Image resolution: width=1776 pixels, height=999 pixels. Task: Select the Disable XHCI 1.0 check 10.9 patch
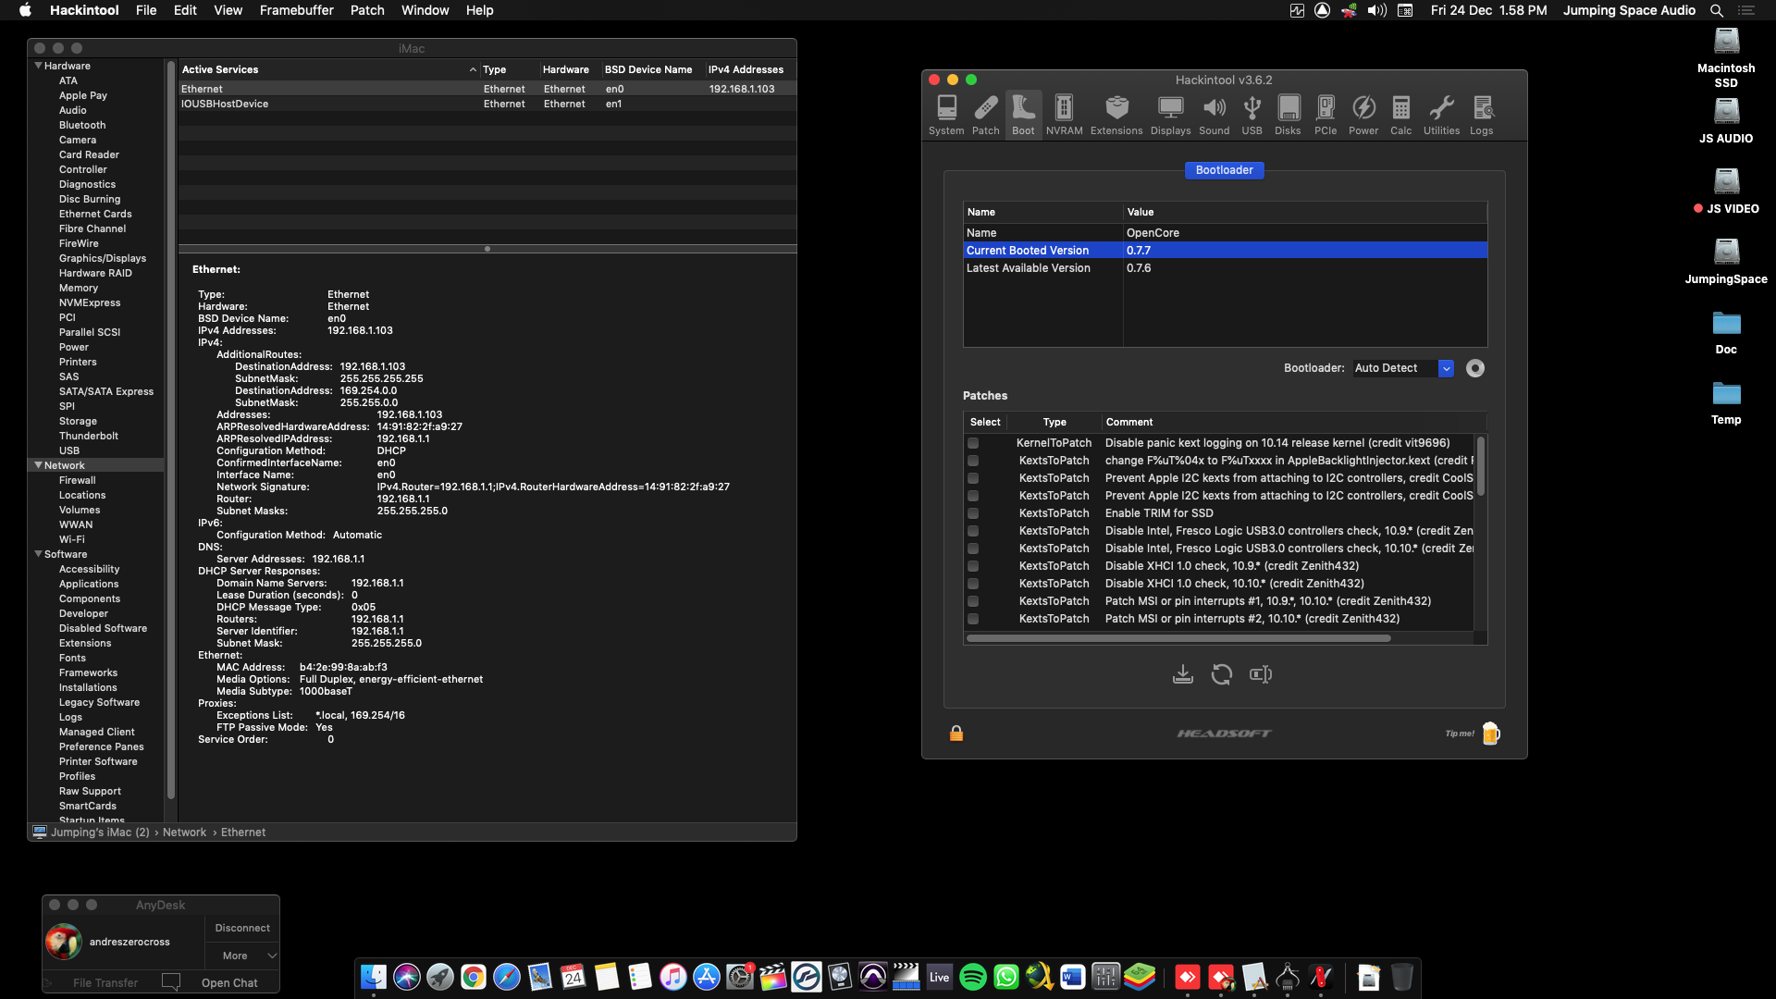pos(973,566)
